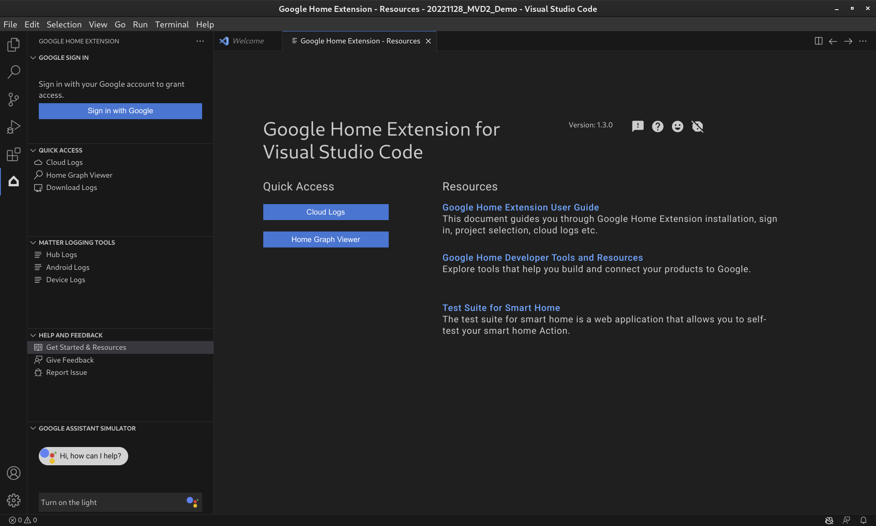Image resolution: width=876 pixels, height=526 pixels.
Task: Open Google Home Extension User Guide link
Action: [x=521, y=207]
